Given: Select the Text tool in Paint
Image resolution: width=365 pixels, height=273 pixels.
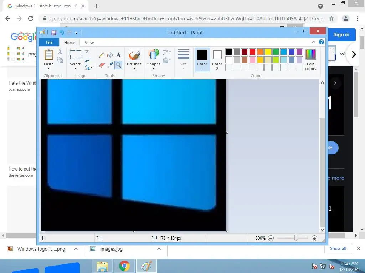Looking at the screenshot, I should click(x=118, y=55).
